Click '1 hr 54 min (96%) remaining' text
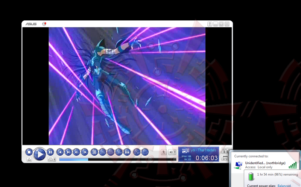The image size is (301, 187). 278,174
